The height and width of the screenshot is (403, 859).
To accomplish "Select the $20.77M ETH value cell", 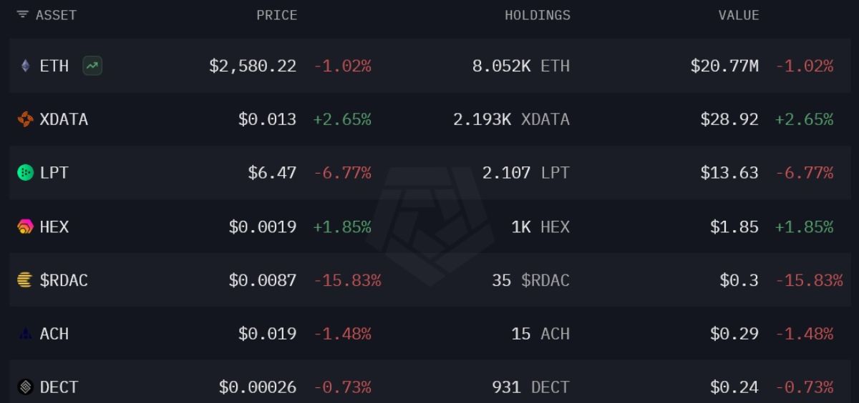I will 724,66.
